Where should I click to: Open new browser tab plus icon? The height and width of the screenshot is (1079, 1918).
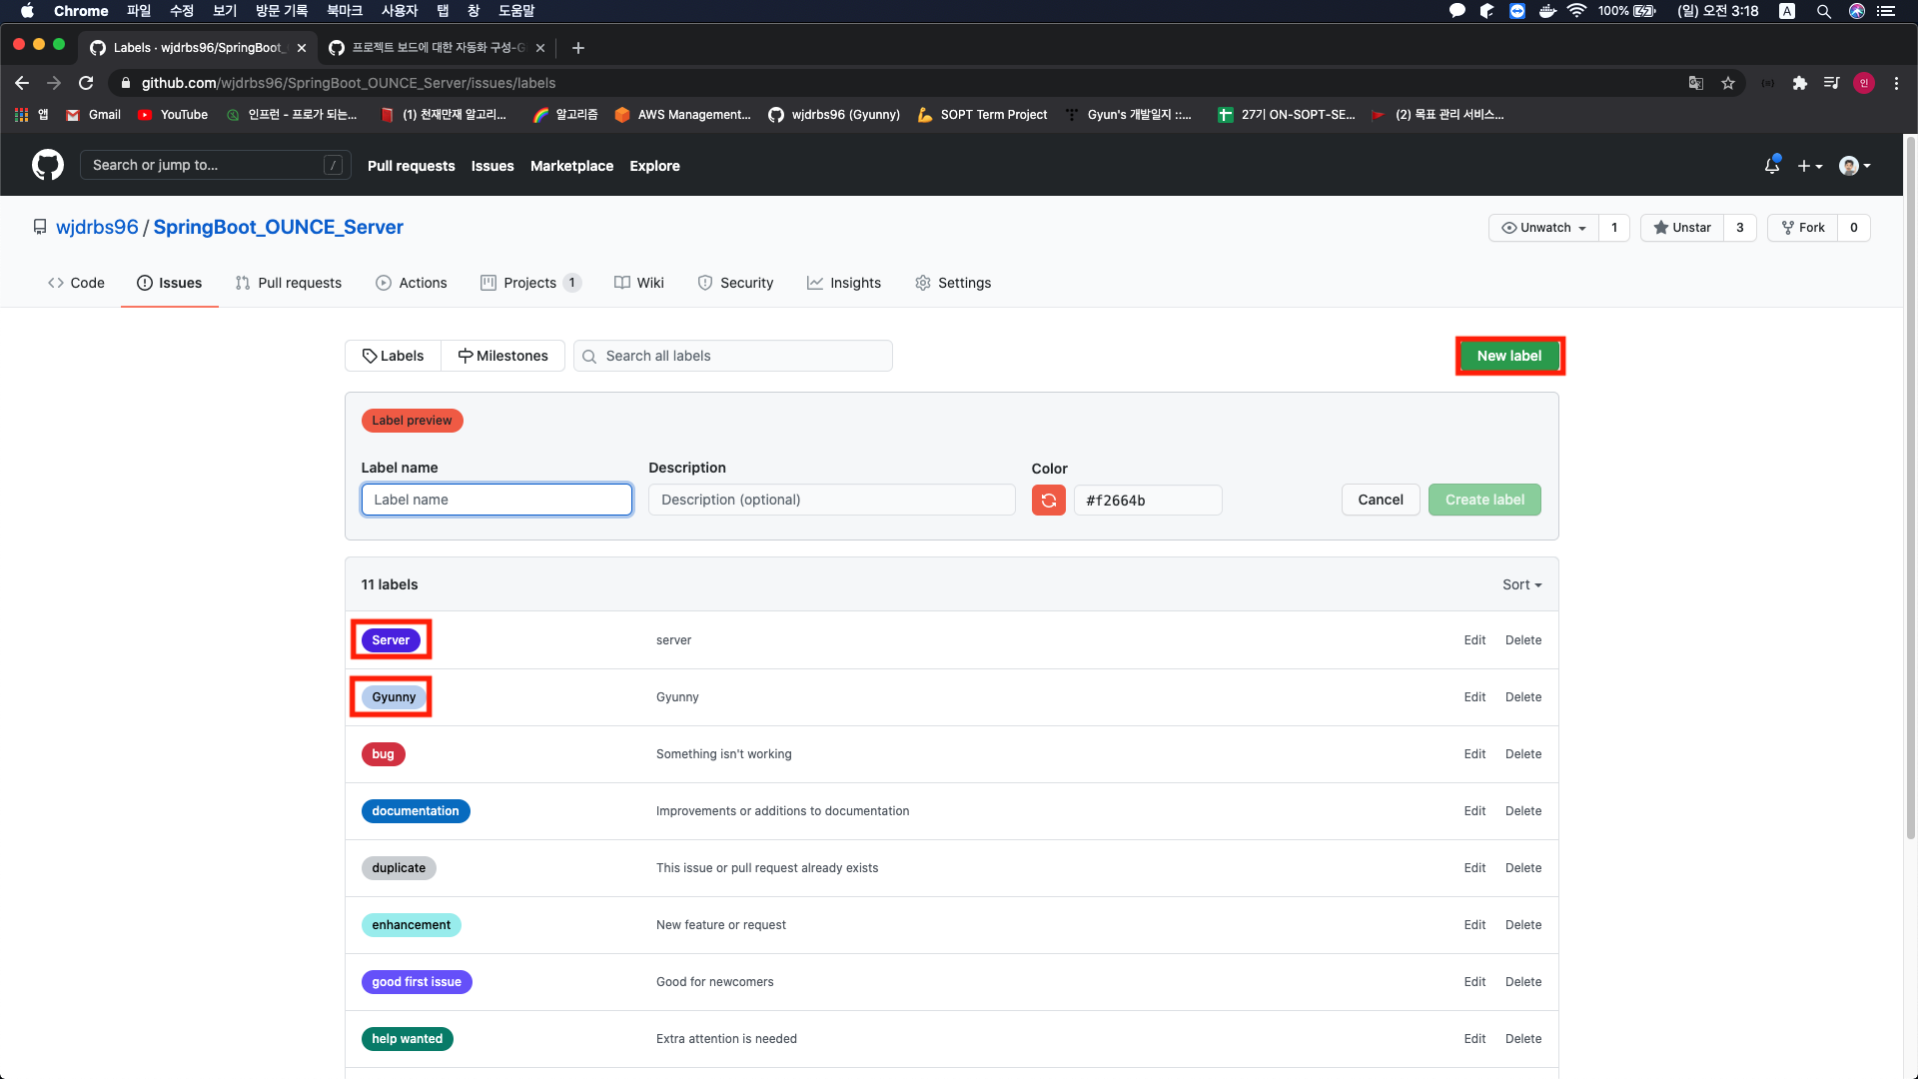(x=577, y=48)
